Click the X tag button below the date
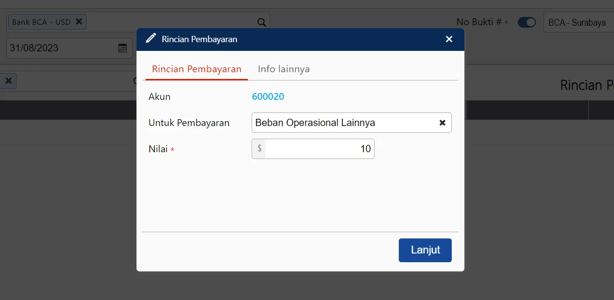Screen dimensions: 614x300 (x=8, y=81)
